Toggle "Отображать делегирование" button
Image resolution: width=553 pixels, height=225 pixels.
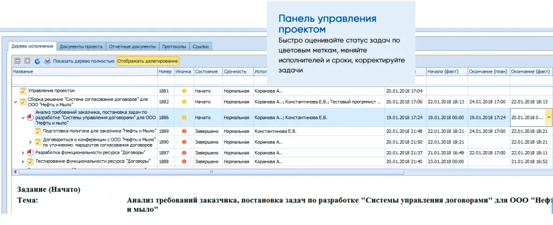pos(148,61)
